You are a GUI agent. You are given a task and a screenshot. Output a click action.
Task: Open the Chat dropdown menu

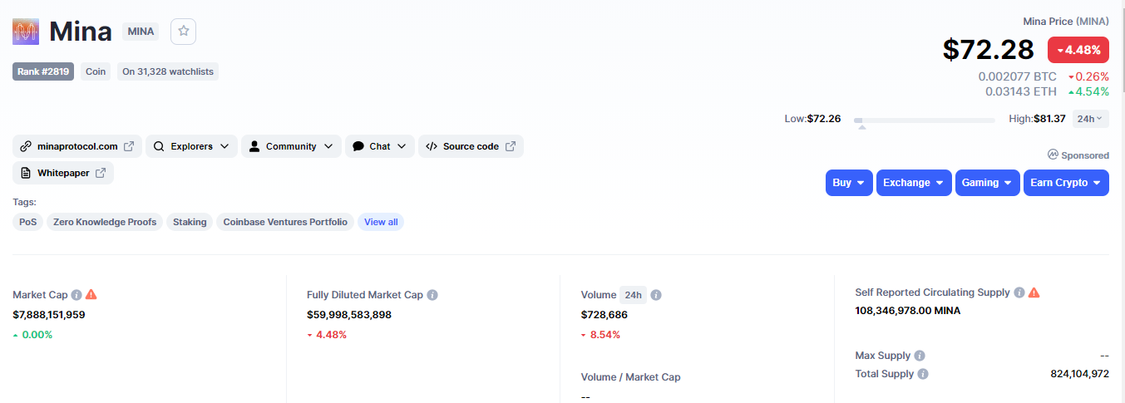coord(380,146)
